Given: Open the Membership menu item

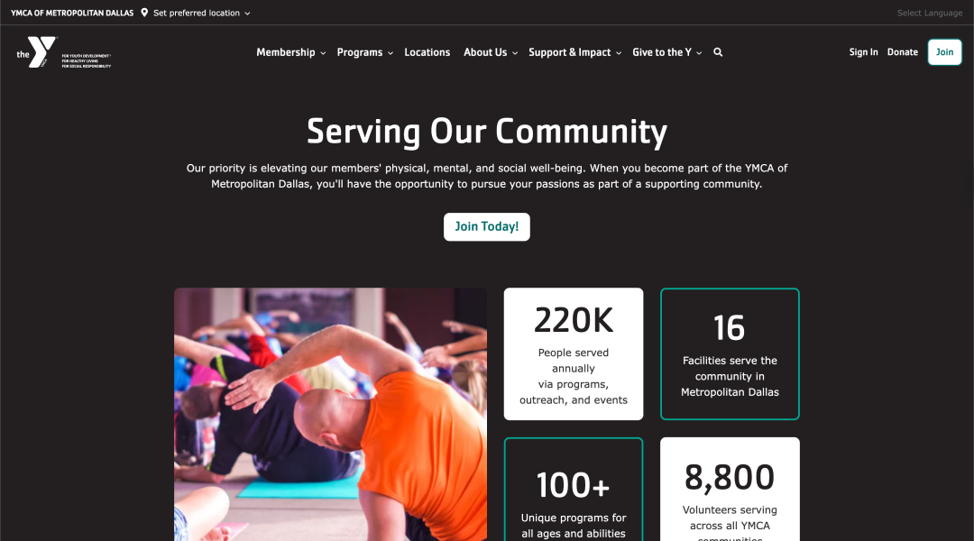Looking at the screenshot, I should coord(286,52).
